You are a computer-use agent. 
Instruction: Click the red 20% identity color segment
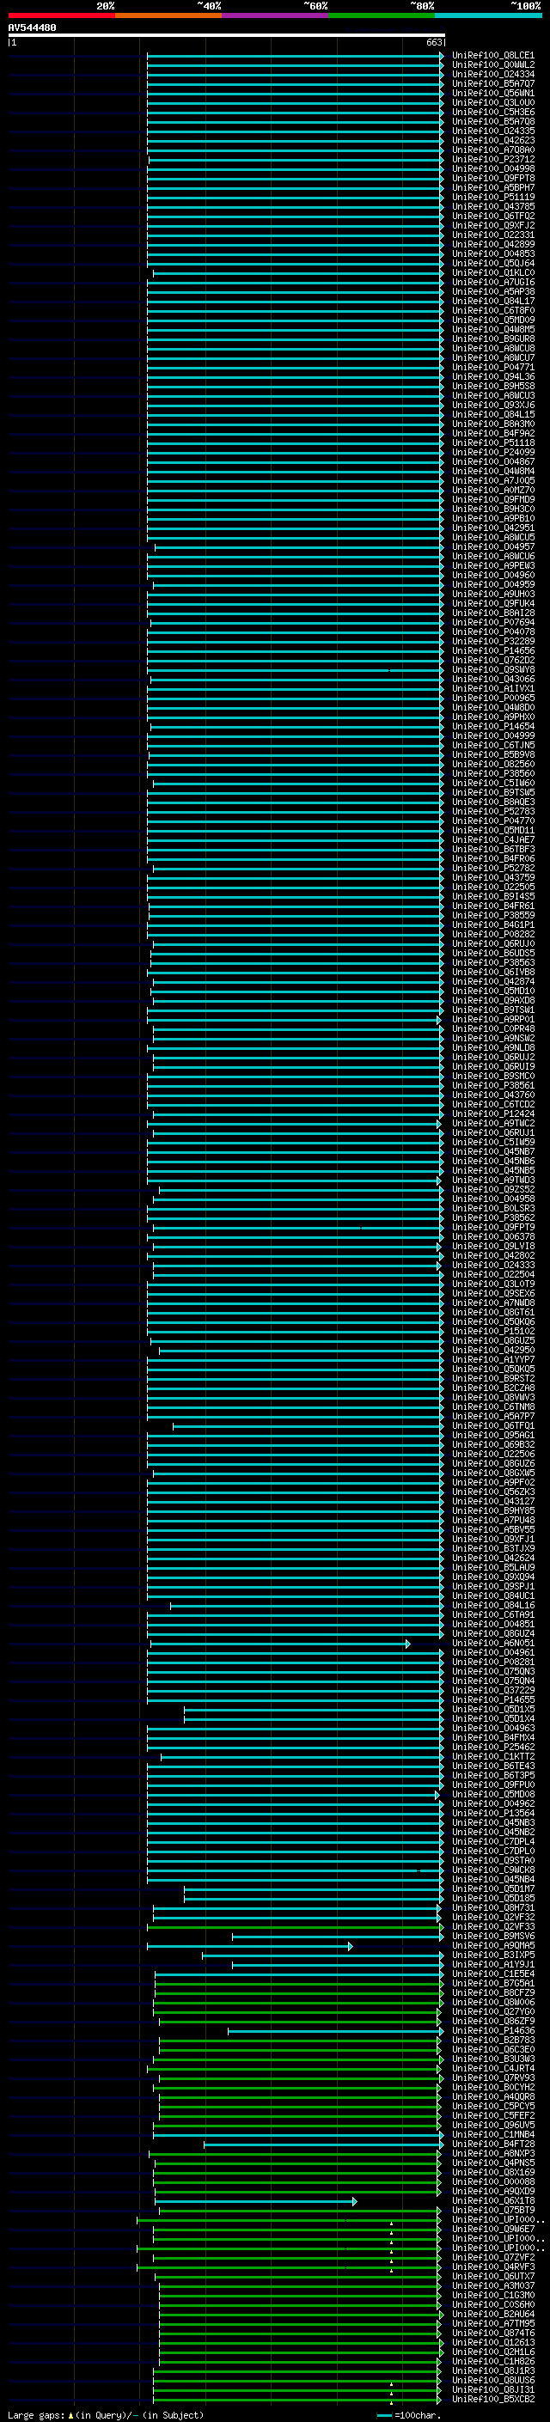[x=61, y=15]
